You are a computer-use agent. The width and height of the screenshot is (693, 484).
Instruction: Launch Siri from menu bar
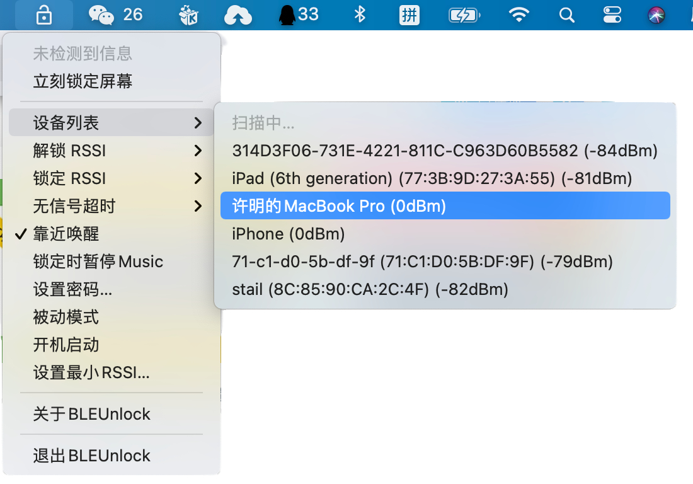pos(656,16)
